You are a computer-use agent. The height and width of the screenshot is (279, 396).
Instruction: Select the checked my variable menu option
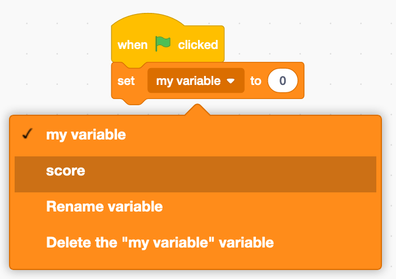[196, 134]
